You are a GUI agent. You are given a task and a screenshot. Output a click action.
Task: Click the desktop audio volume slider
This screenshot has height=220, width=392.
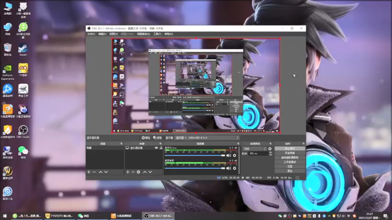[x=195, y=168]
